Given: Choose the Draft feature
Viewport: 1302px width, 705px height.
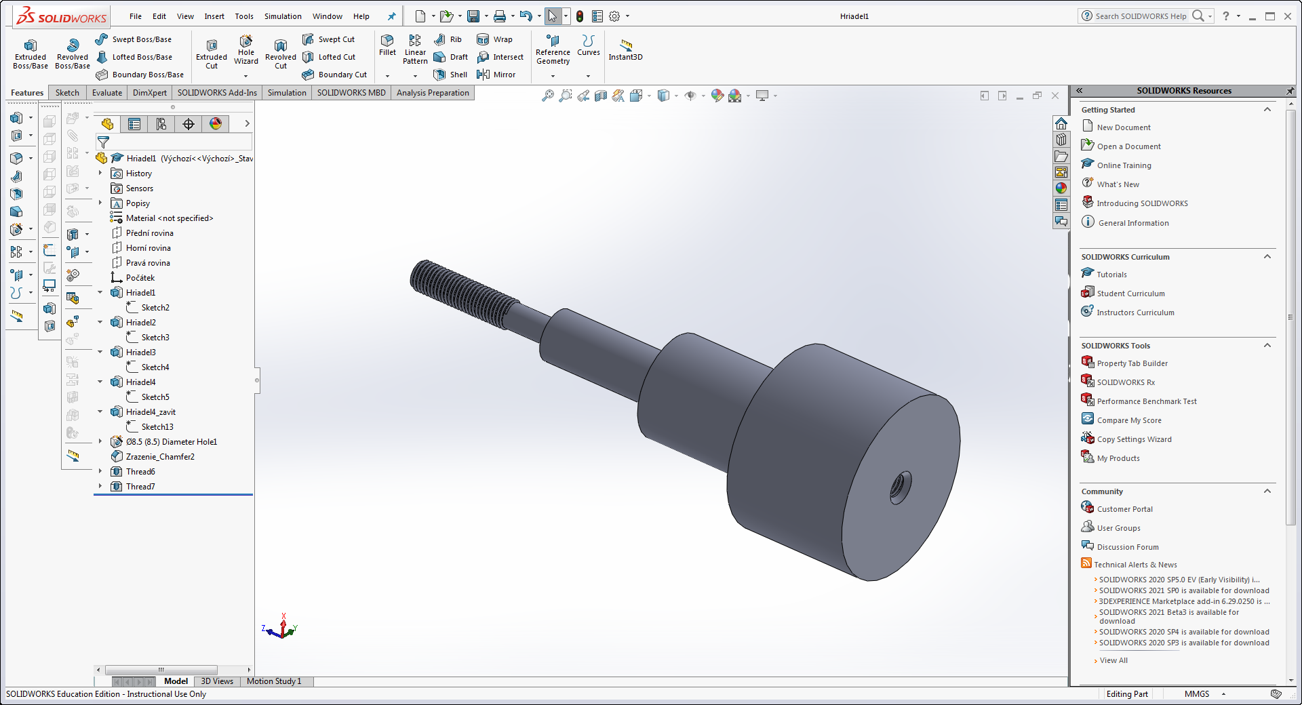Looking at the screenshot, I should click(451, 57).
